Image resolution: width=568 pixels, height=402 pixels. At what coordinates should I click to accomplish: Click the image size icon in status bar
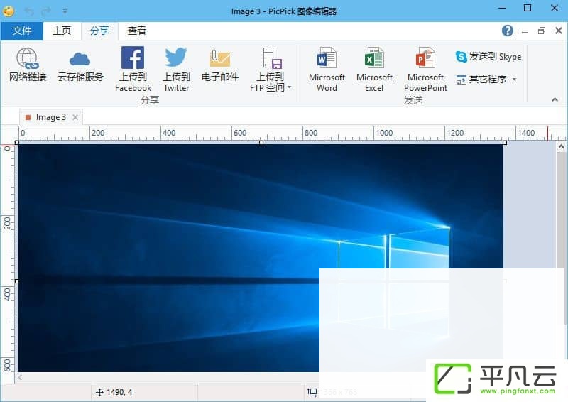pyautogui.click(x=312, y=392)
